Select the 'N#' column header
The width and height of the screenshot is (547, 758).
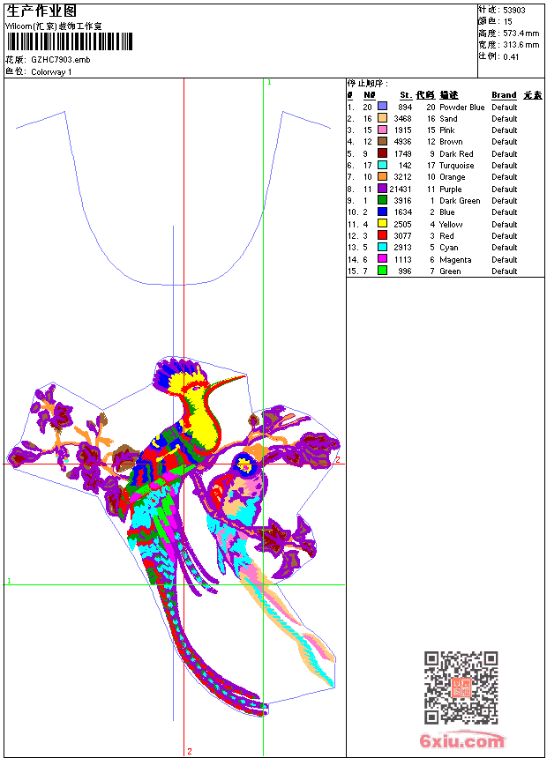(x=370, y=95)
